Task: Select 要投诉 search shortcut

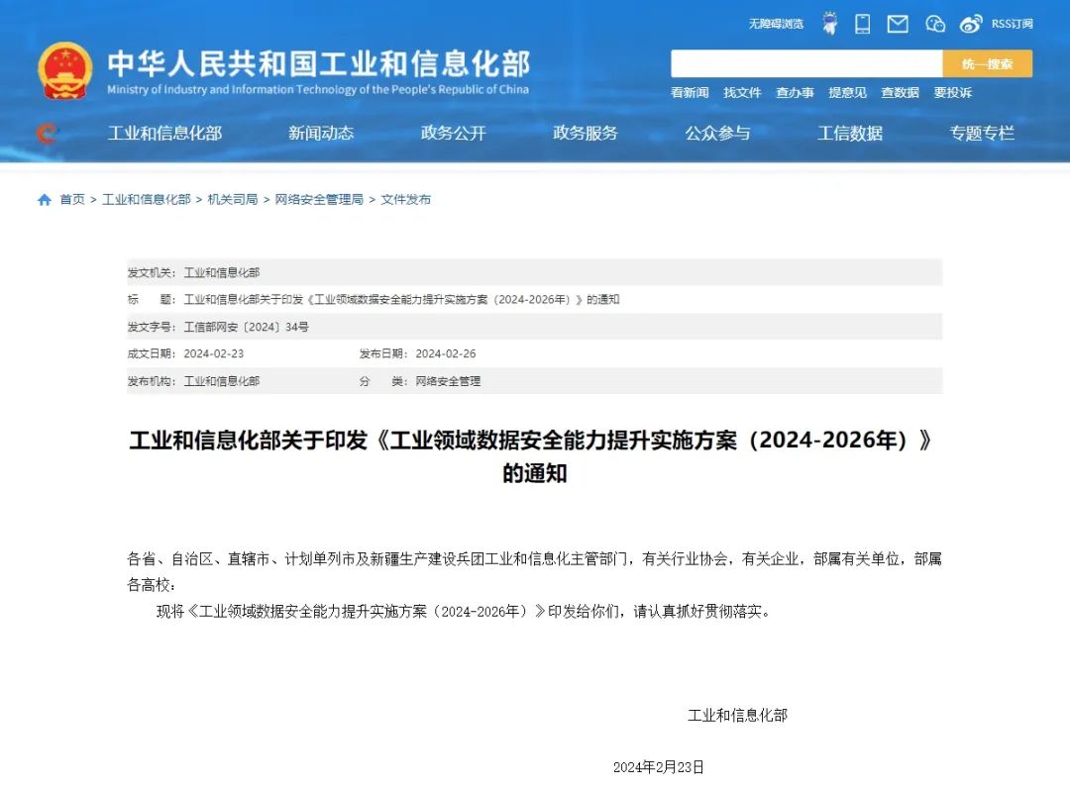Action: coord(952,92)
